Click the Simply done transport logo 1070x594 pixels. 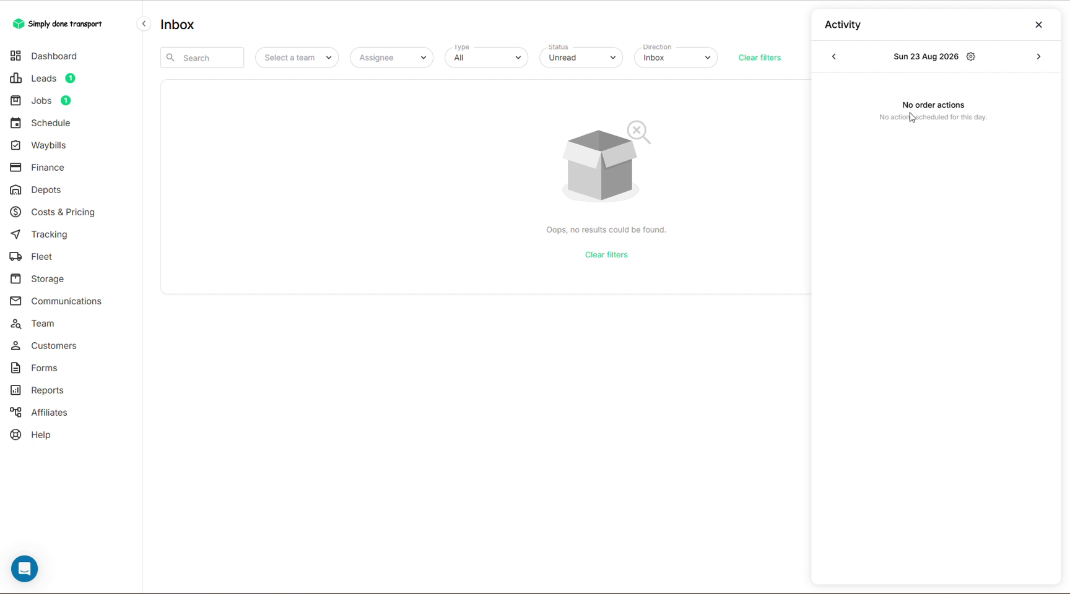pos(57,24)
